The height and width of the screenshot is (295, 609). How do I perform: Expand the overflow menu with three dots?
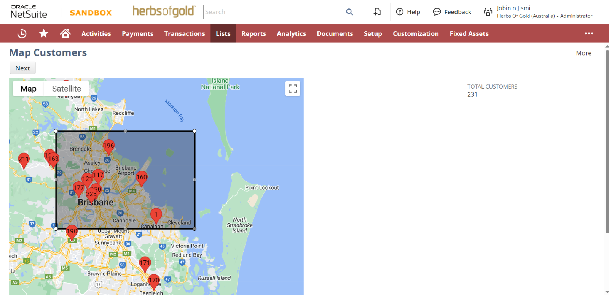click(589, 33)
